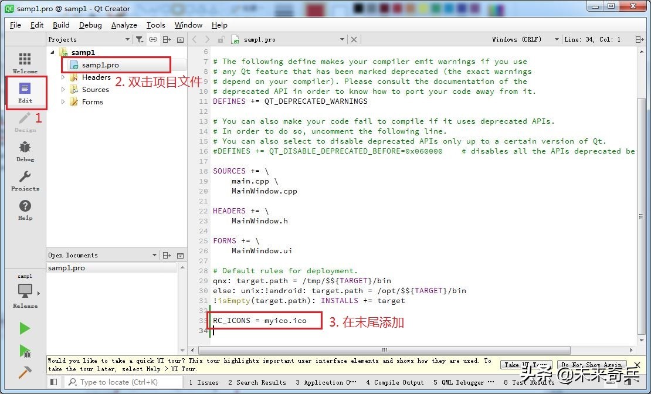Open the Debug menu

90,25
